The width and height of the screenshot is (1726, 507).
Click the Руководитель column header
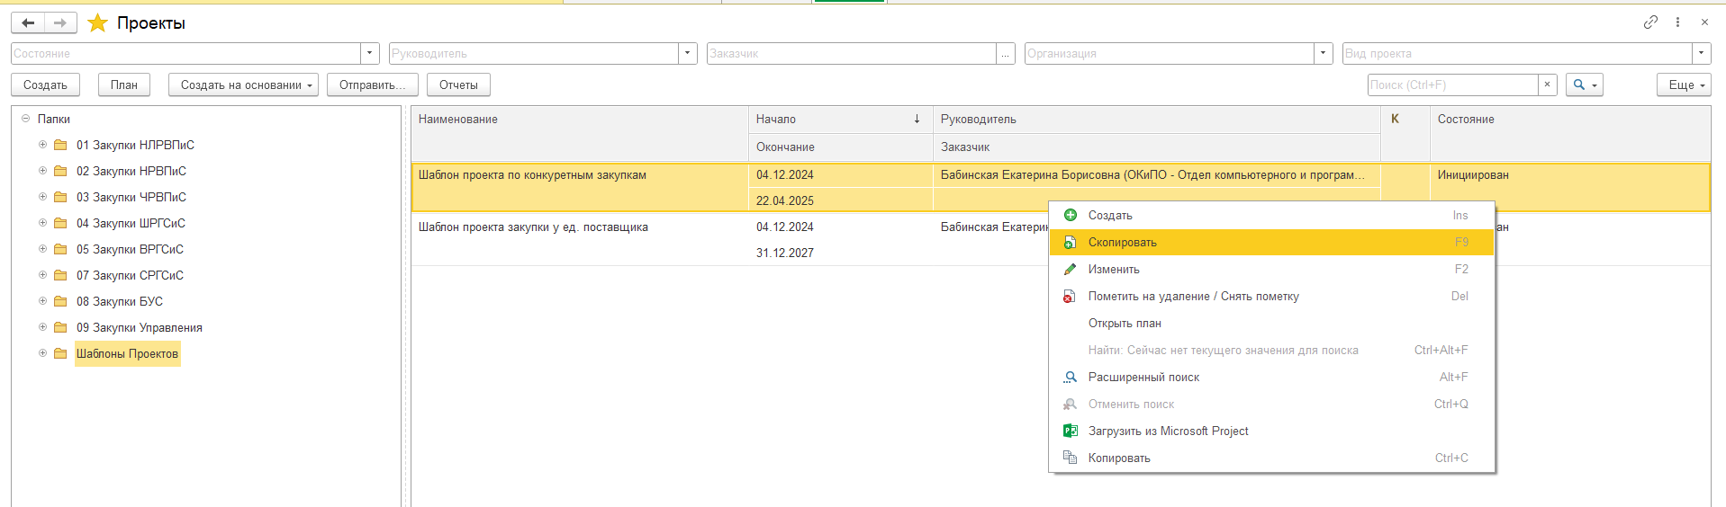point(1157,119)
